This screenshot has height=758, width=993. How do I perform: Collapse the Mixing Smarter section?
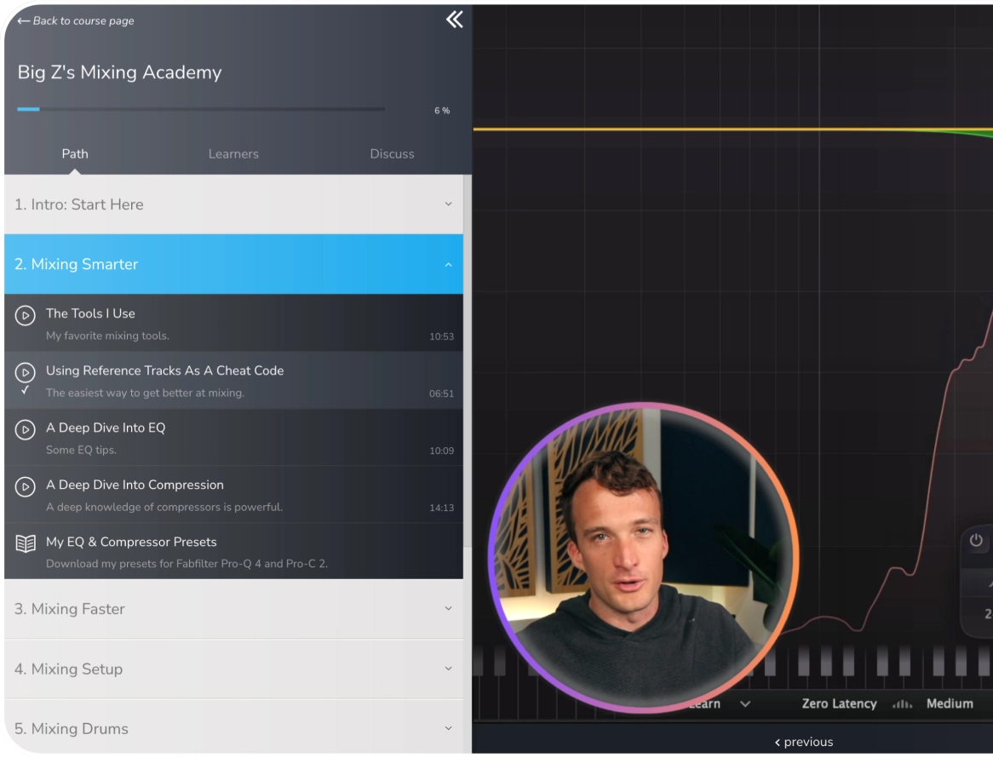coord(448,264)
